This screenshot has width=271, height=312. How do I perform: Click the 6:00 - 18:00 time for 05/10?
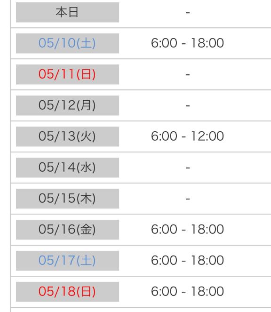pos(187,43)
